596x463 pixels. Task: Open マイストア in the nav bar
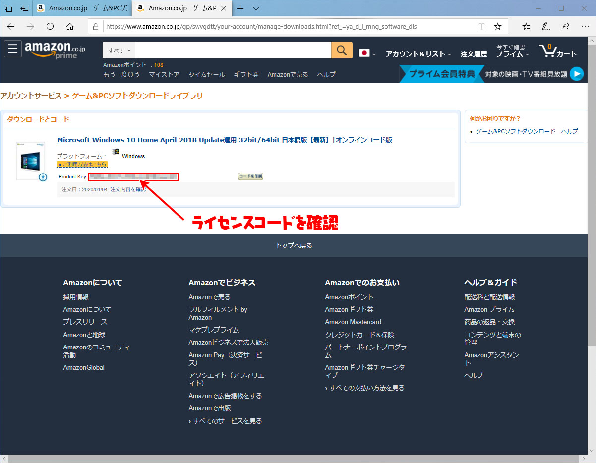click(x=164, y=75)
